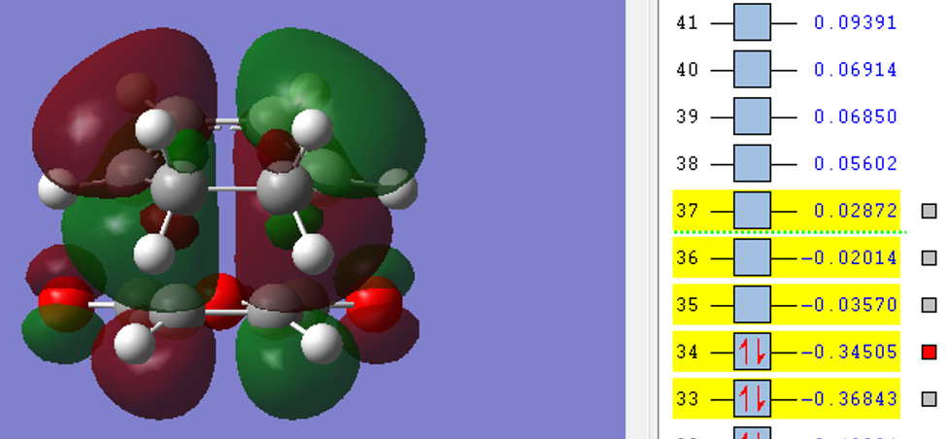This screenshot has width=947, height=439.
Task: Click energy value 0.06850
Action: [855, 116]
